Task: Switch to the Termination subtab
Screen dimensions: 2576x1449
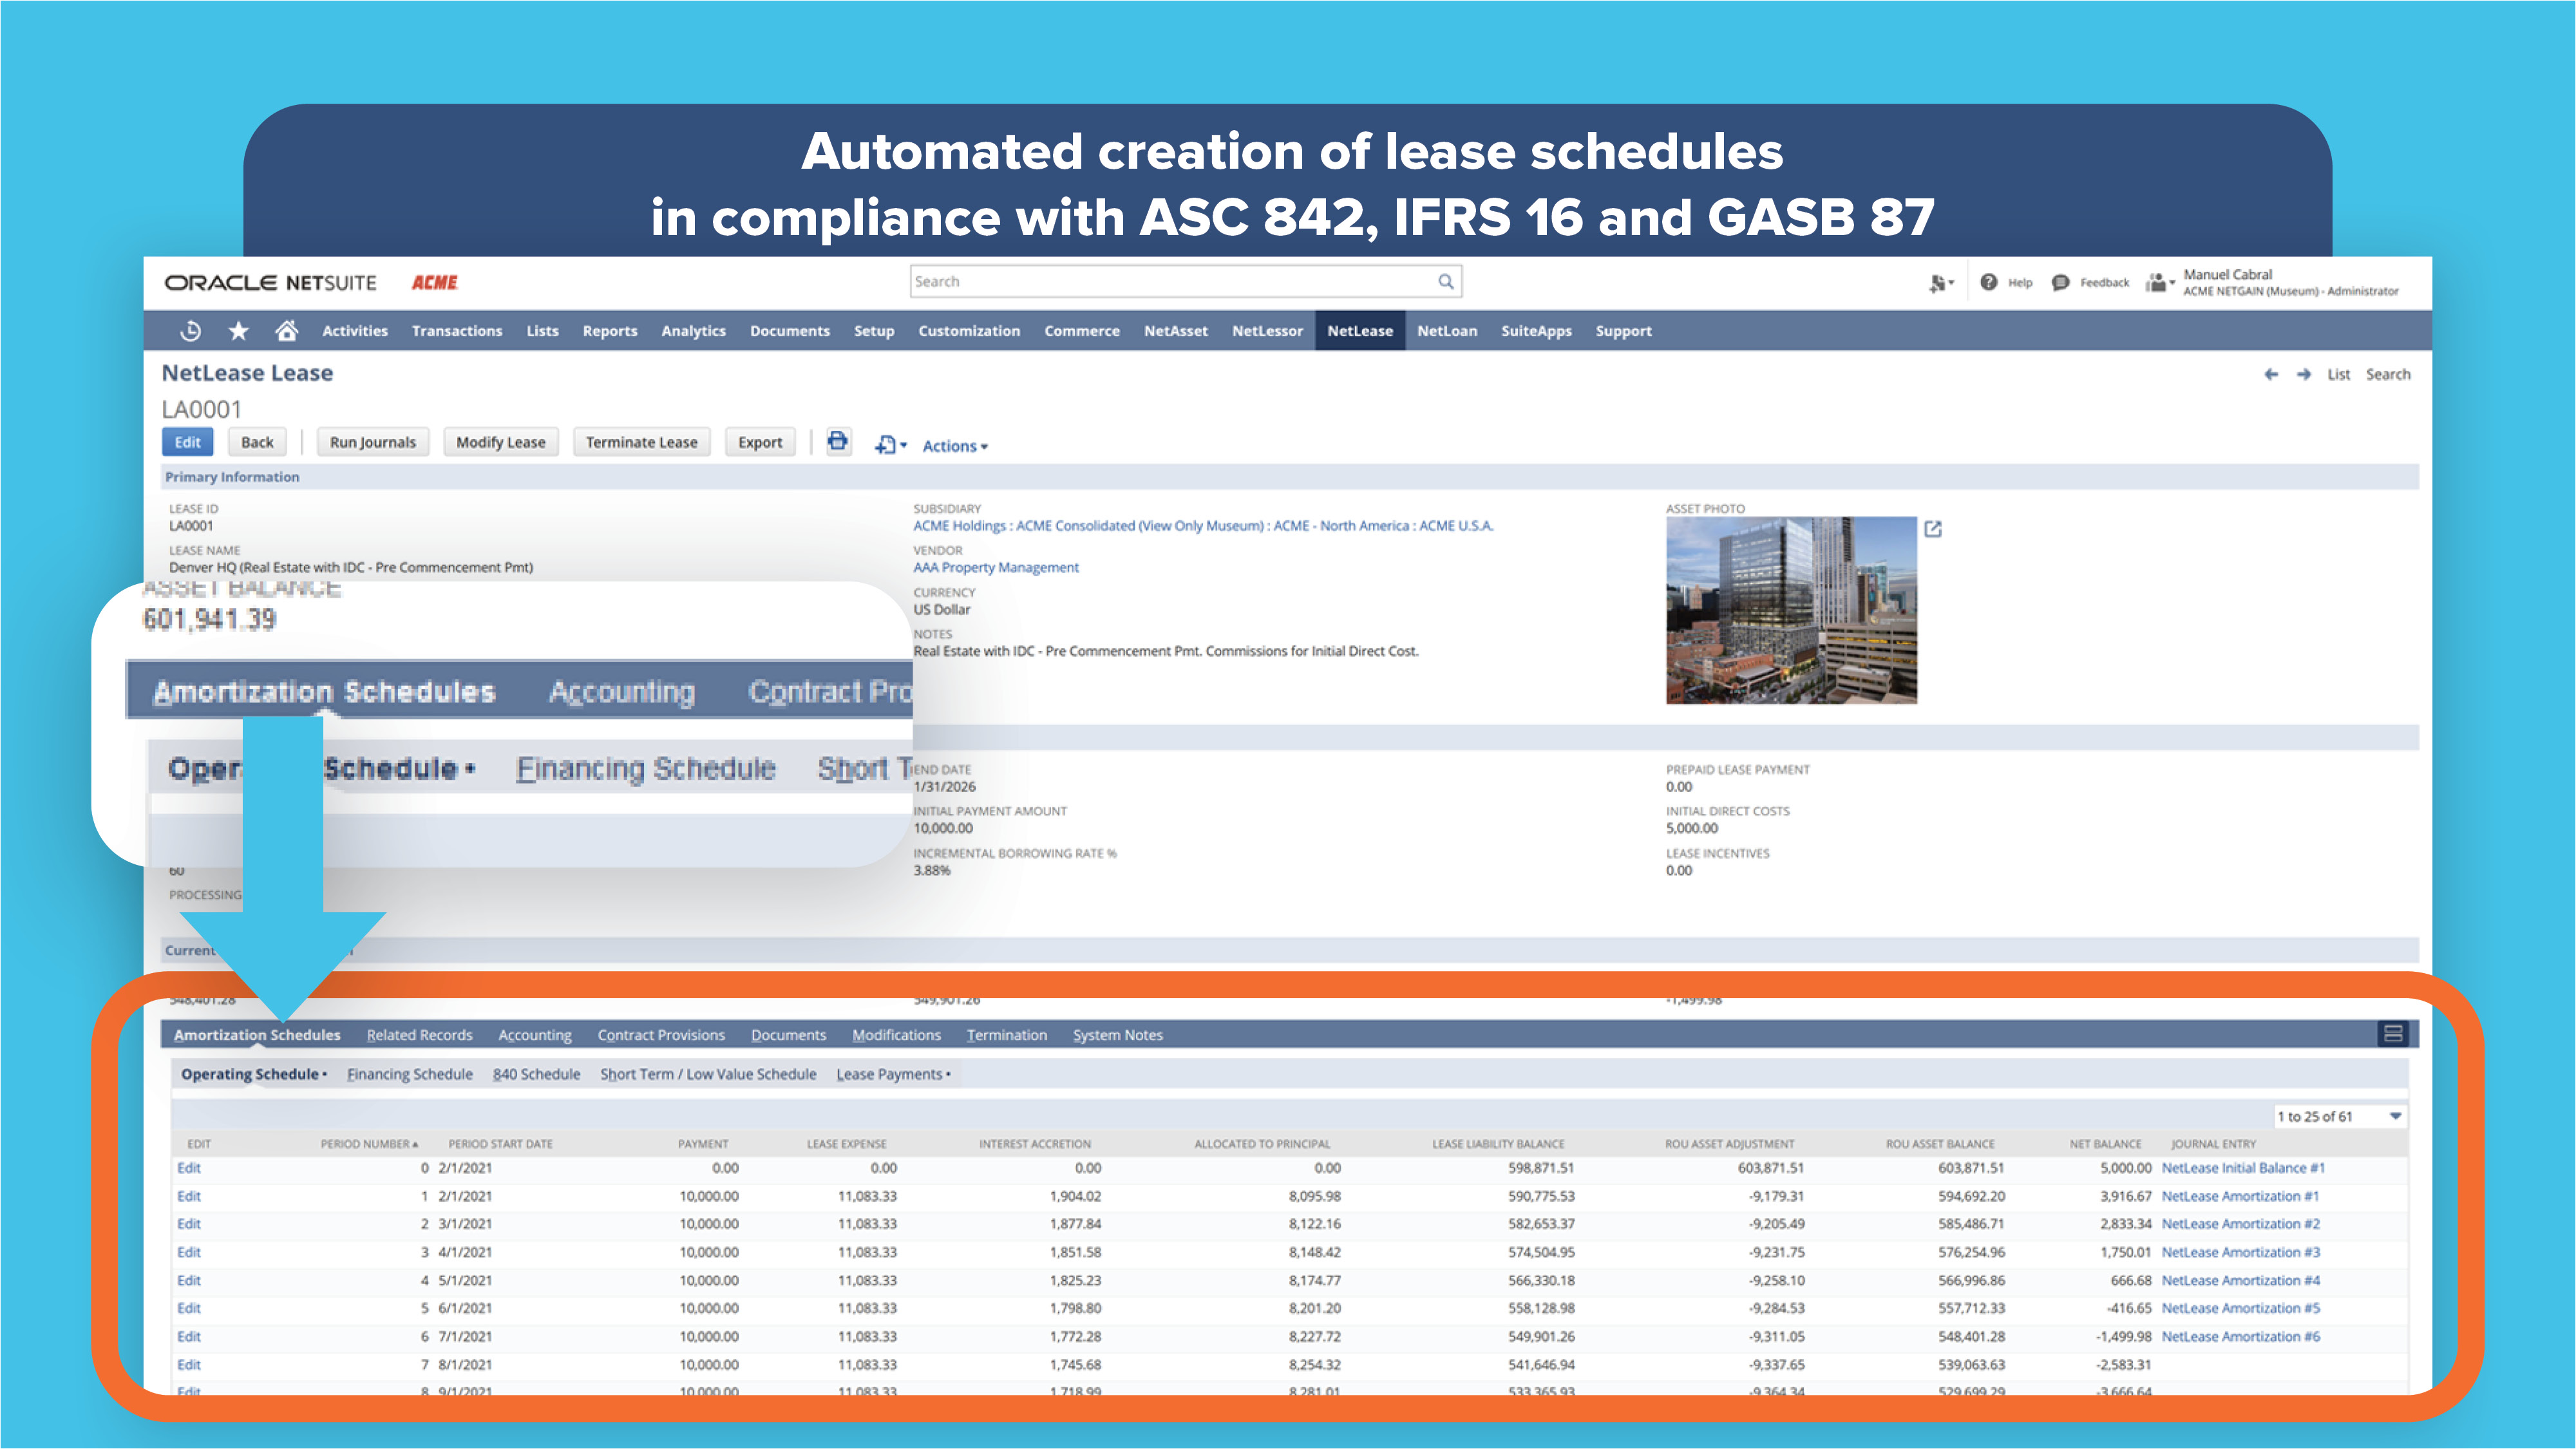Action: tap(1007, 1035)
